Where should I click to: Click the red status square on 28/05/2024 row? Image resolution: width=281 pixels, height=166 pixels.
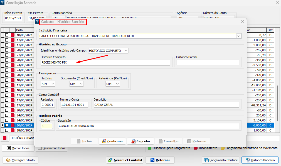(x=13, y=50)
